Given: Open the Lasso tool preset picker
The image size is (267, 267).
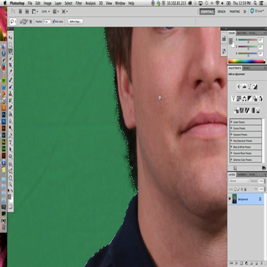Looking at the screenshot, I should coord(13,22).
